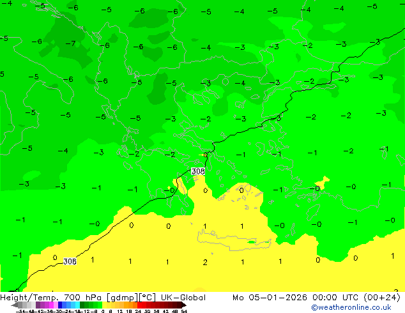Pick the dark blue swatch in the temperature legend
Image resolution: width=405 pixels, height=313 pixels.
[x=60, y=305]
